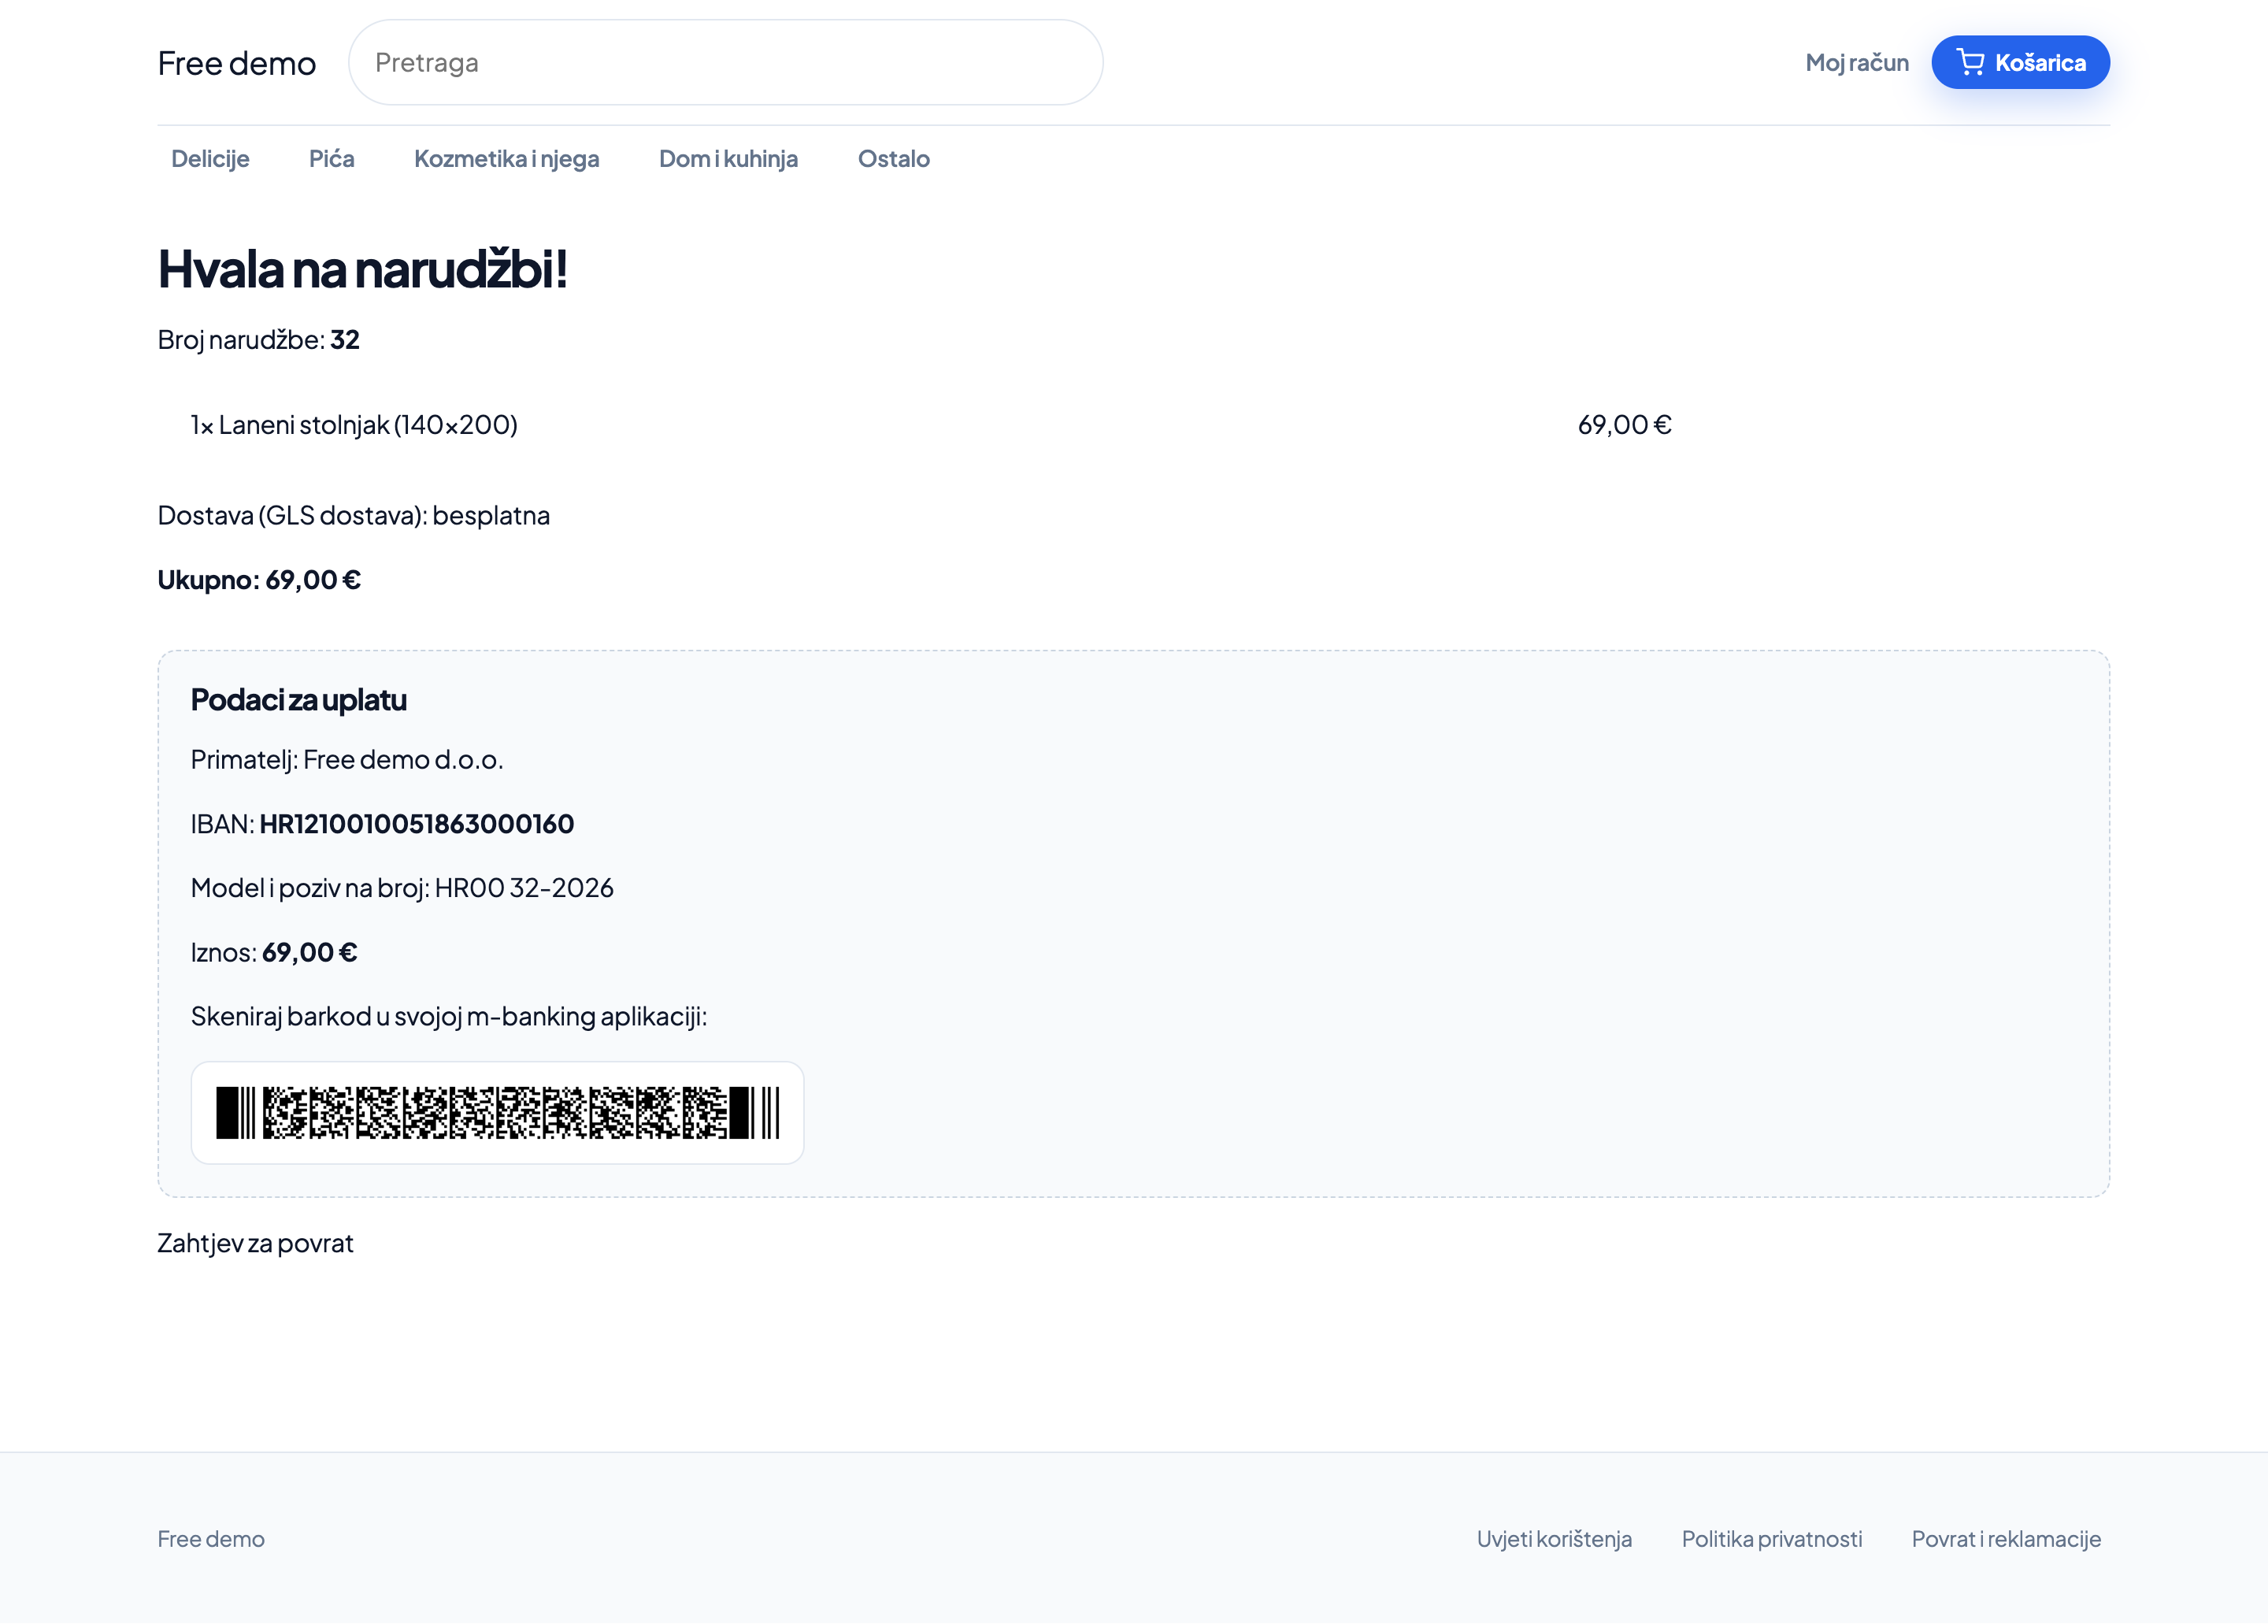
Task: Open the Dom i kuhinja category
Action: pyautogui.click(x=728, y=158)
